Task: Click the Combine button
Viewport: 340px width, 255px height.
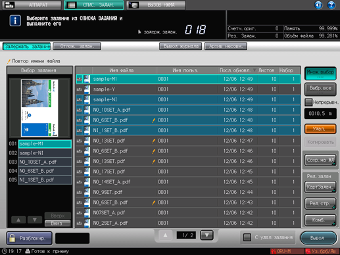Action: pyautogui.click(x=320, y=220)
